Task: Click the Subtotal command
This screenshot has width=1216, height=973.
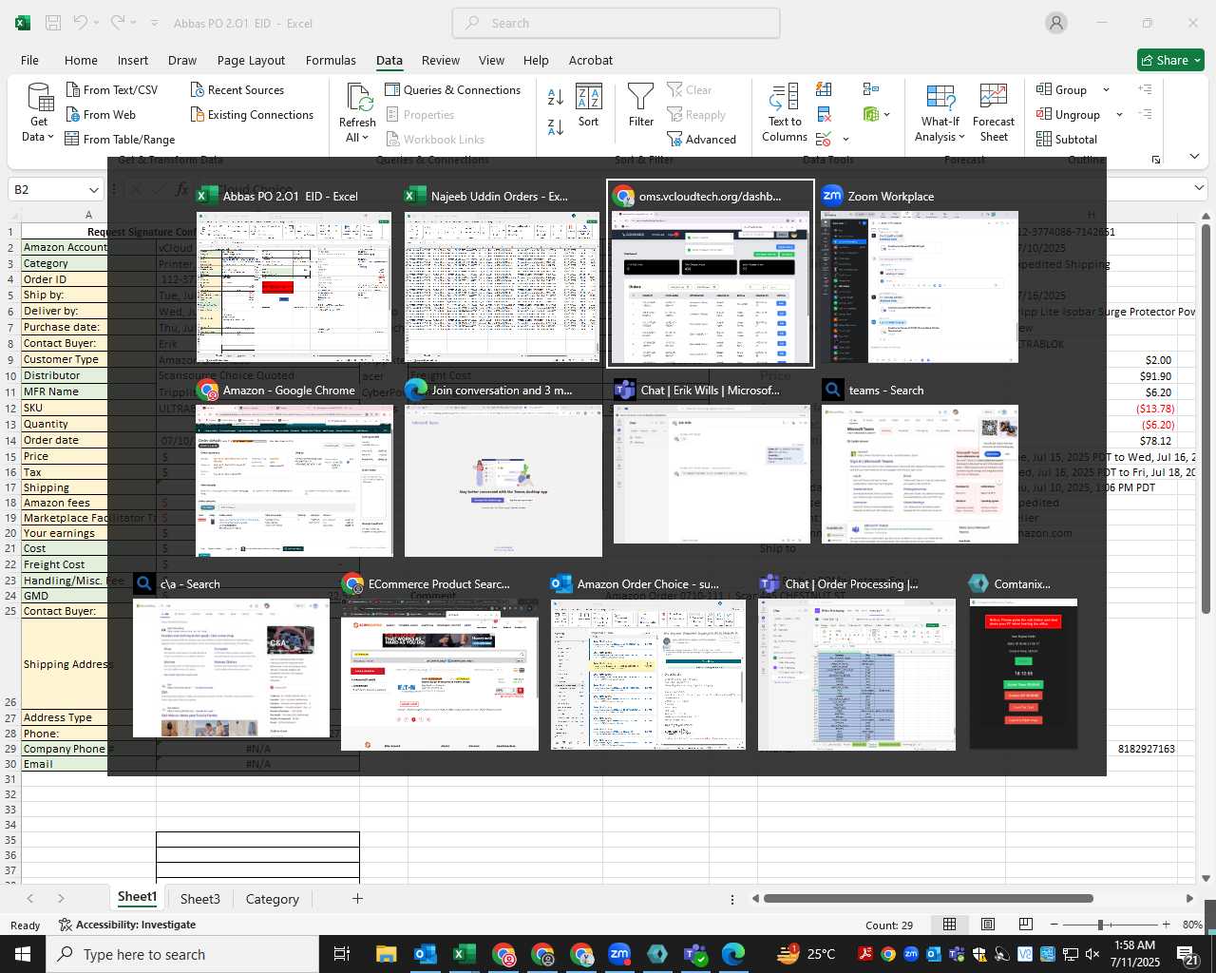Action: pyautogui.click(x=1067, y=139)
